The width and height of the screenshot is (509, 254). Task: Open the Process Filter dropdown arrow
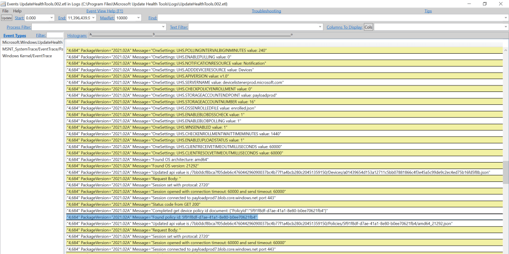(x=165, y=27)
